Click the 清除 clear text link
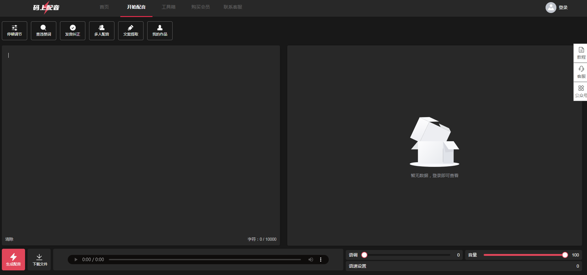The width and height of the screenshot is (587, 275). (9, 239)
